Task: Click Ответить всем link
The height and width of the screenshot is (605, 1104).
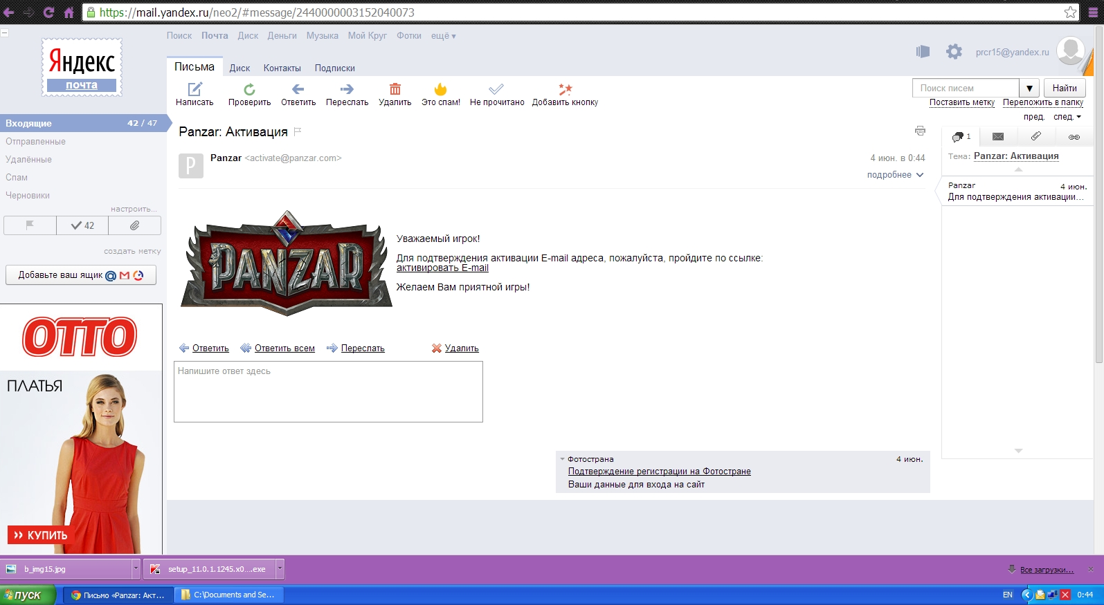Action: coord(284,348)
